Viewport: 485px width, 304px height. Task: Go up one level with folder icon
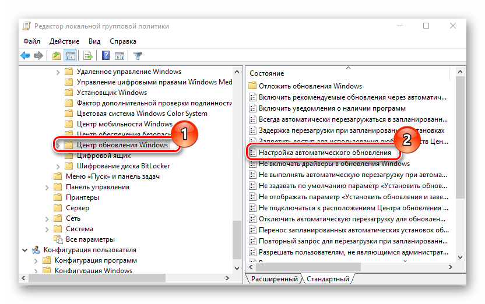(56, 56)
